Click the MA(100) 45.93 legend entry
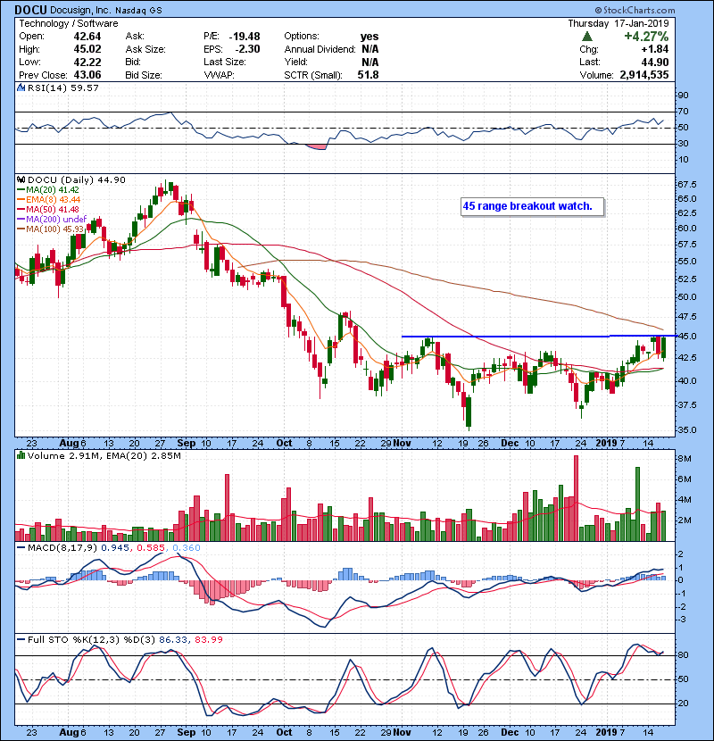The image size is (714, 741). 50,229
